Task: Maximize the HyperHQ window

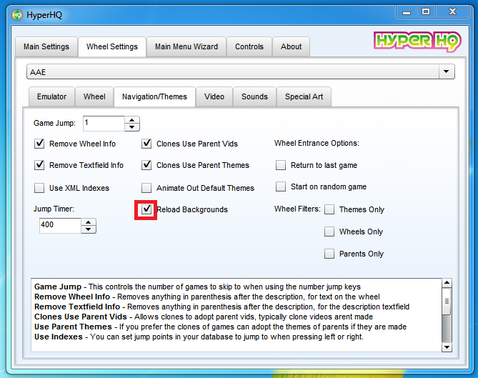Action: (426, 12)
